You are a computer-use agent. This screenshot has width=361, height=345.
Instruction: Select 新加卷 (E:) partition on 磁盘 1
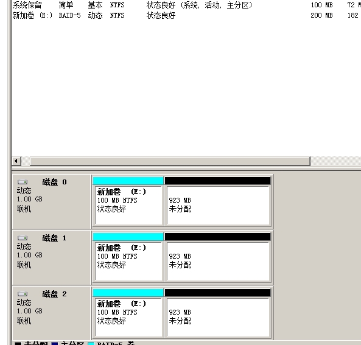pos(128,258)
